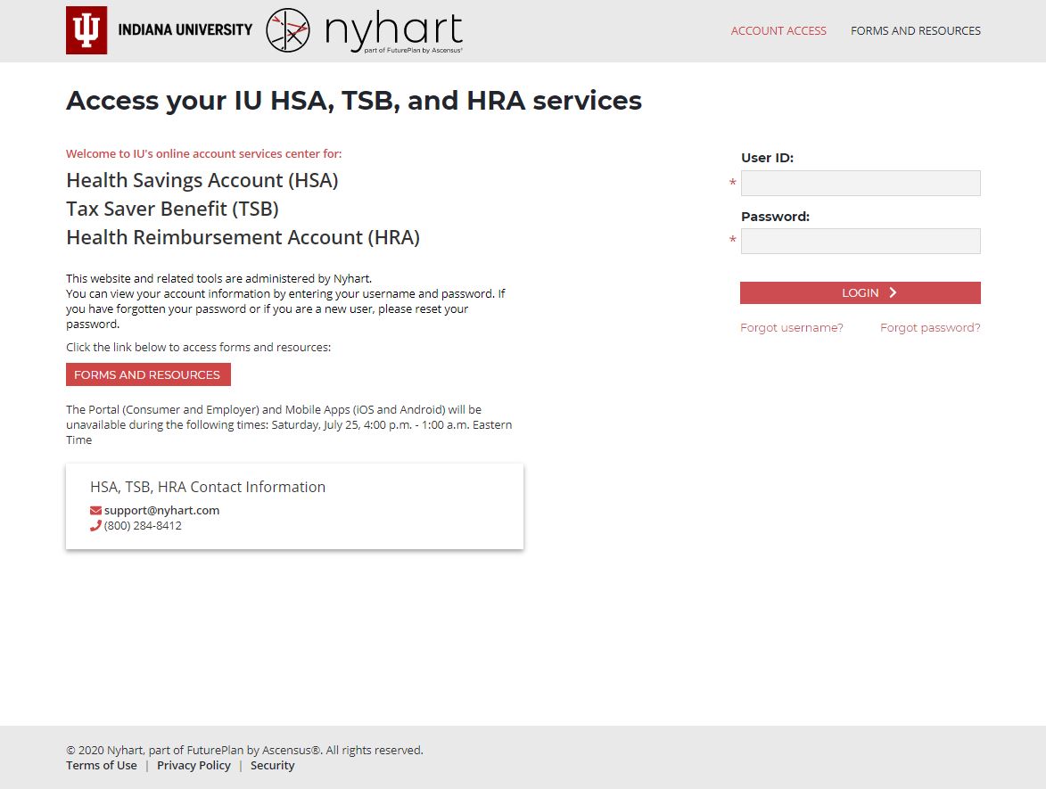Image resolution: width=1046 pixels, height=789 pixels.
Task: Click the Nyhart wordmark in the header
Action: click(393, 31)
